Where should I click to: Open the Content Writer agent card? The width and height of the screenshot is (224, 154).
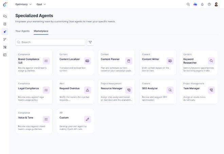158,63
